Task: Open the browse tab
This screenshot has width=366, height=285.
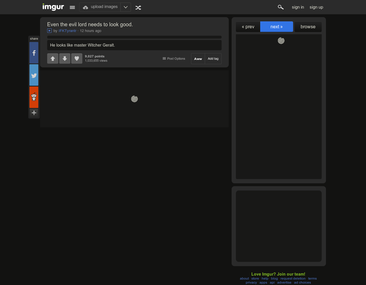Action: click(x=308, y=27)
